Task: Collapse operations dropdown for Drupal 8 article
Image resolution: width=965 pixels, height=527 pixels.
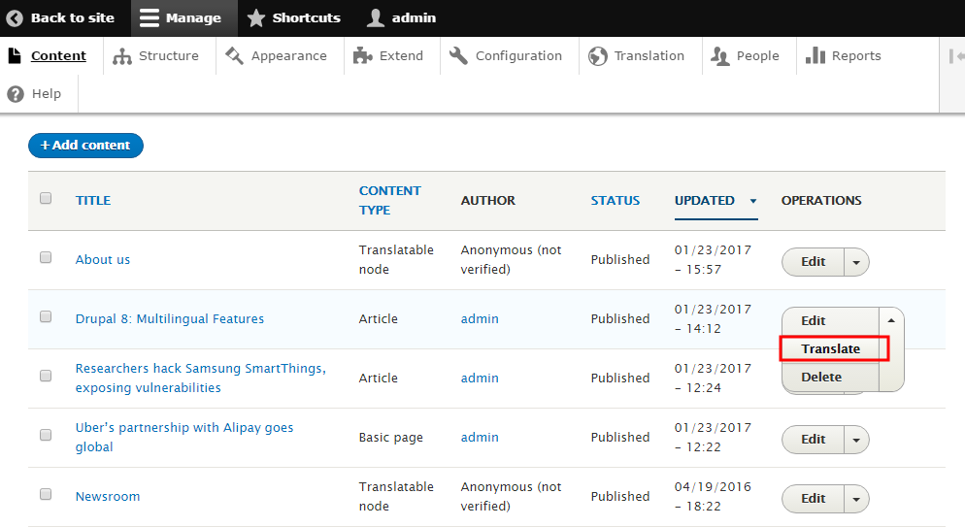Action: (891, 320)
